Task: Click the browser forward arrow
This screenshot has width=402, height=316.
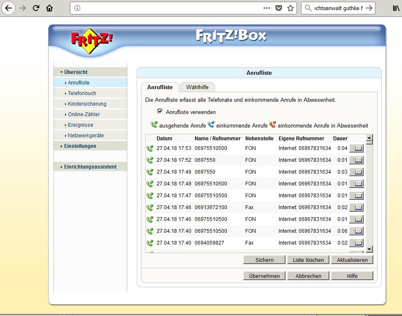Action: [x=22, y=8]
